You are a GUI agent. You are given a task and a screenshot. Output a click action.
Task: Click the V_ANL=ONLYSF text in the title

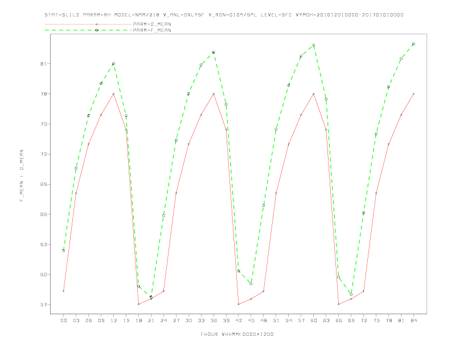(183, 15)
